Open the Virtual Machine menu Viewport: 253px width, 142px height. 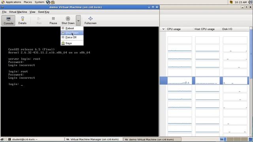pyautogui.click(x=18, y=12)
